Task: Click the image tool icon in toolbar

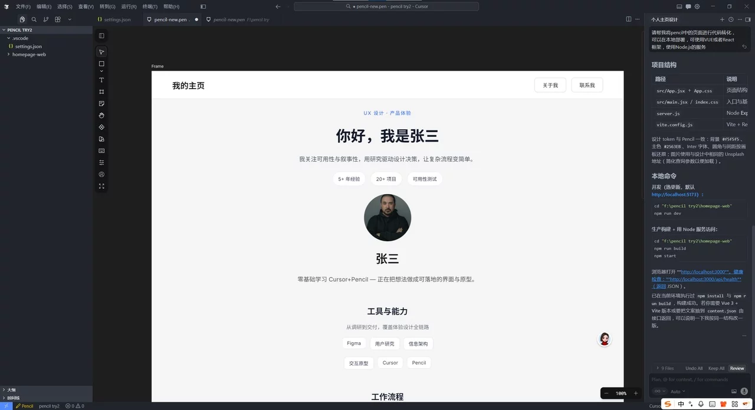Action: [x=101, y=151]
